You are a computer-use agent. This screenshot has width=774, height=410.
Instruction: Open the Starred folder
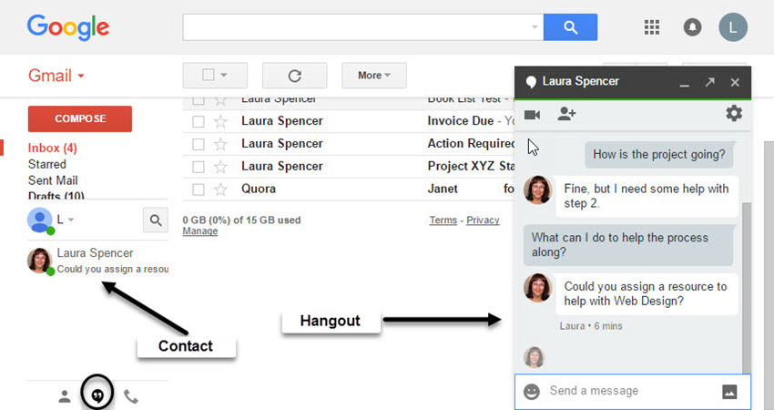[46, 165]
